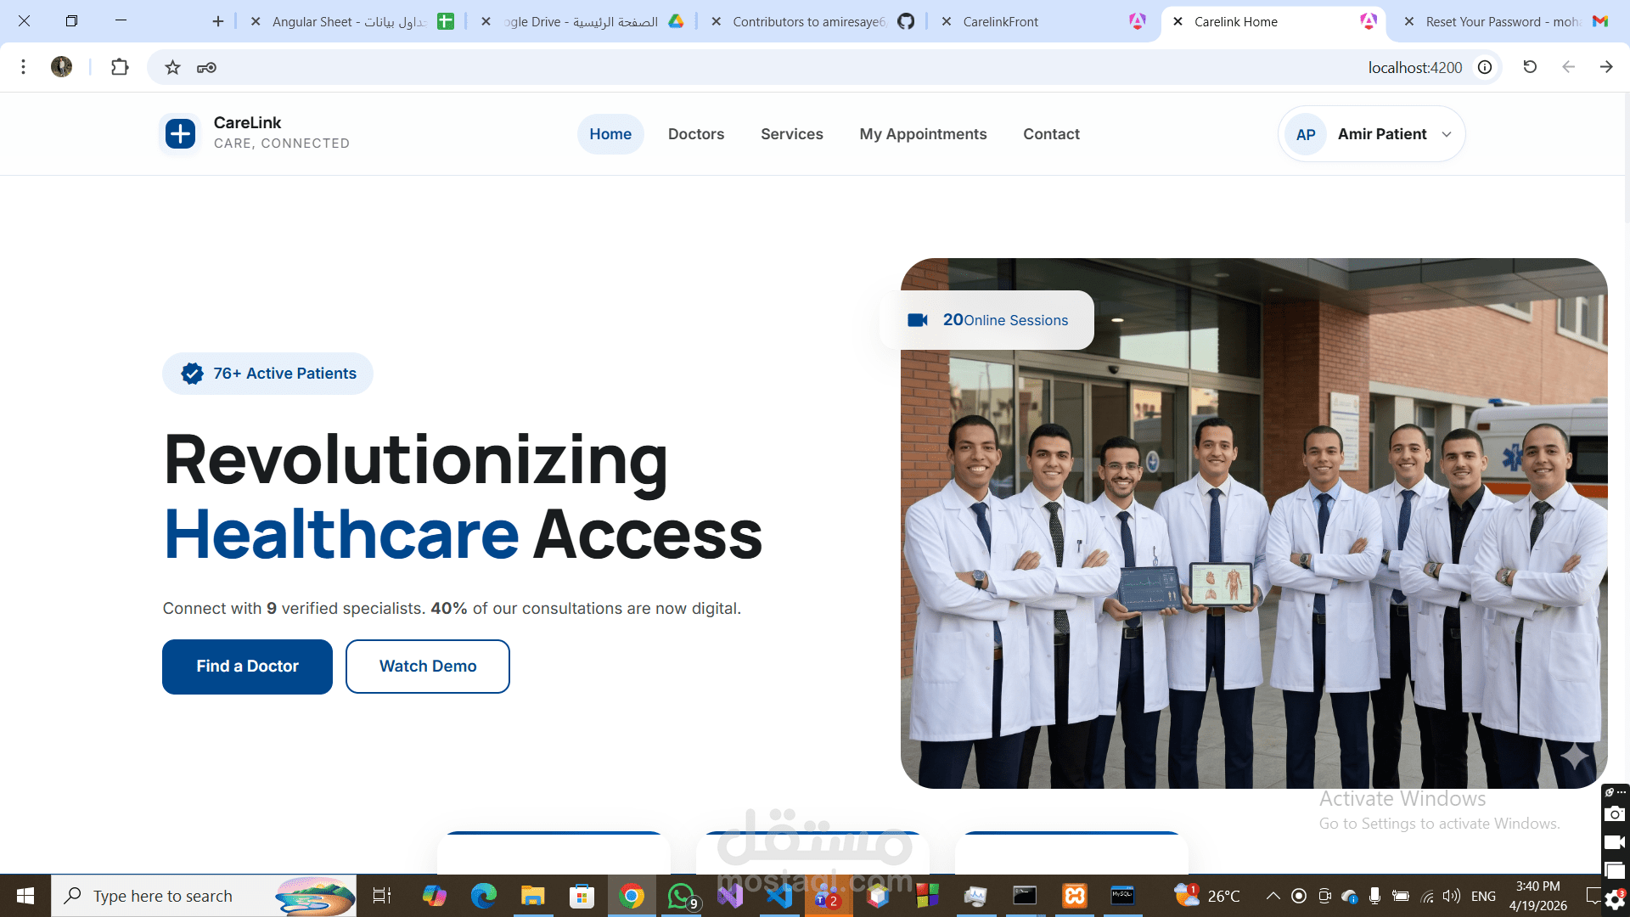The width and height of the screenshot is (1630, 917).
Task: Click the video camera Online Sessions icon
Action: [x=918, y=320]
